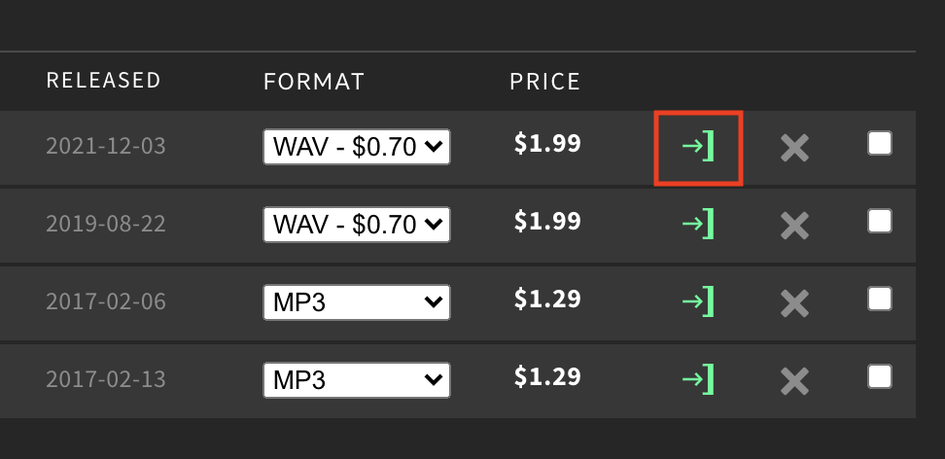Remove the 2019-08-22 item with the X
Screen dimensions: 945x459
[x=794, y=226]
